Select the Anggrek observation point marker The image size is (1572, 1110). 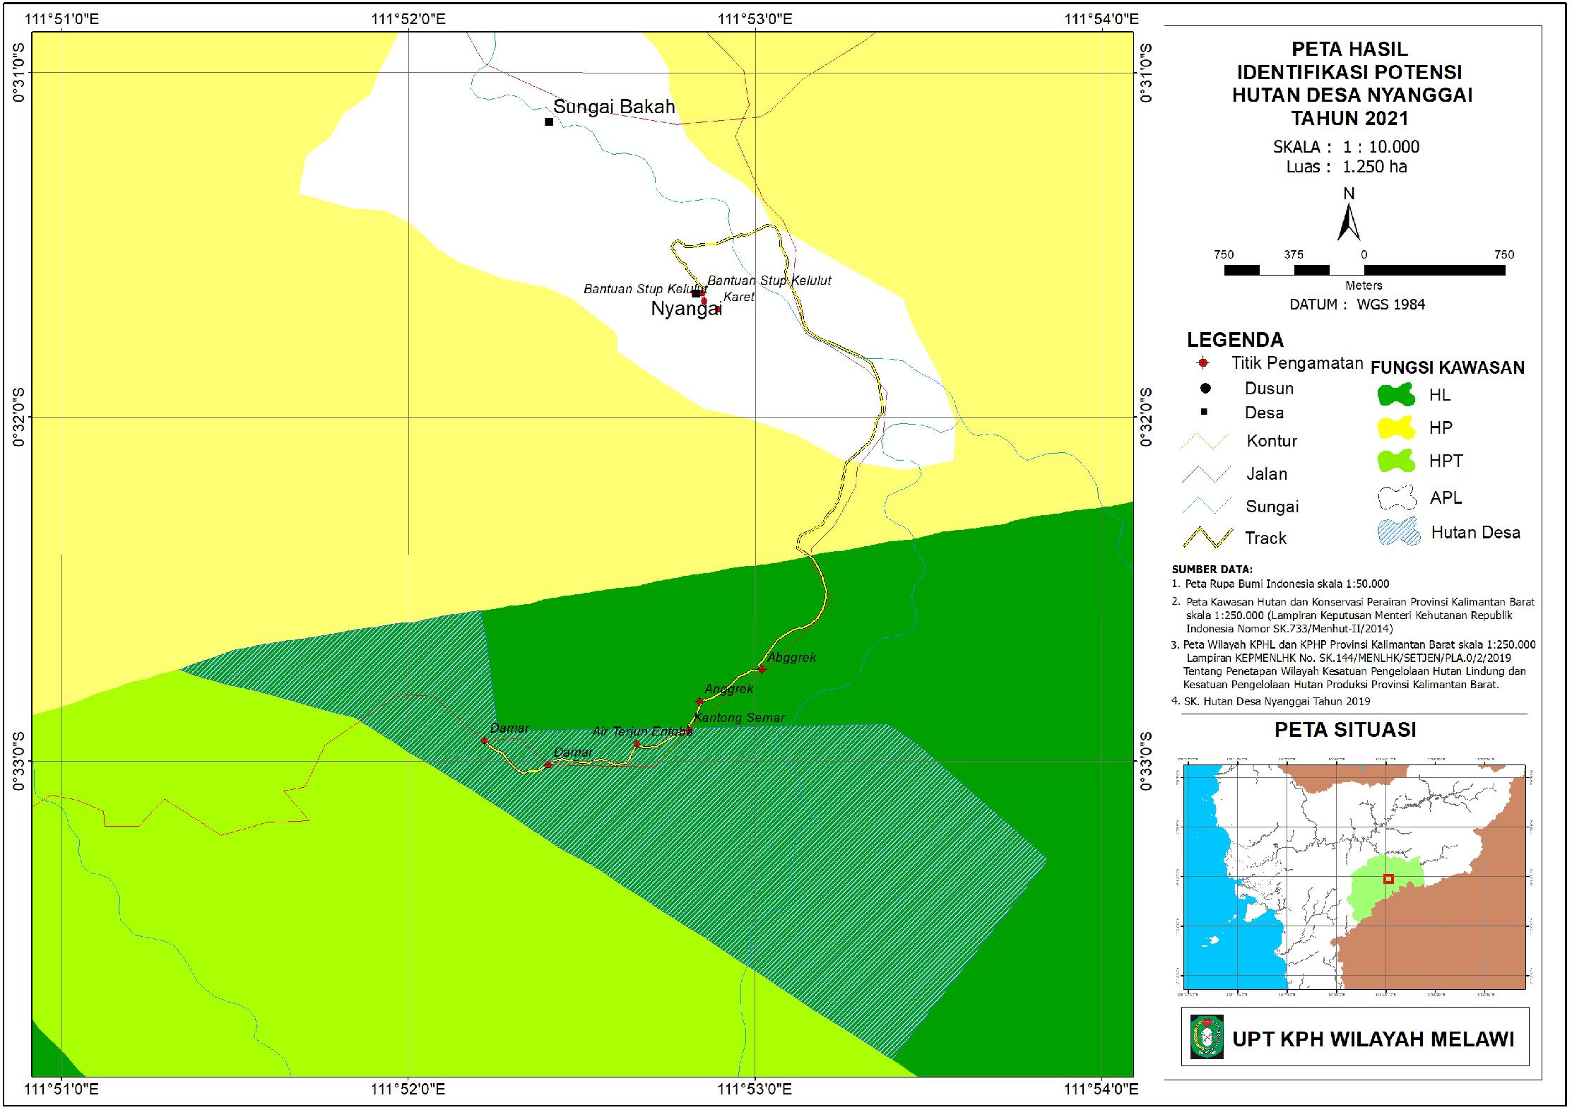point(699,702)
